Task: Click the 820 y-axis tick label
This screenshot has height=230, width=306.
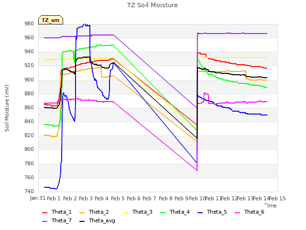Action: [x=29, y=136]
